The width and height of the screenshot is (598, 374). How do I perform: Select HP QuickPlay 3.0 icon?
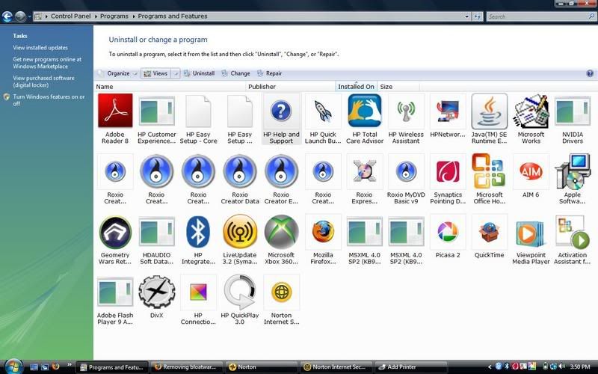240,292
